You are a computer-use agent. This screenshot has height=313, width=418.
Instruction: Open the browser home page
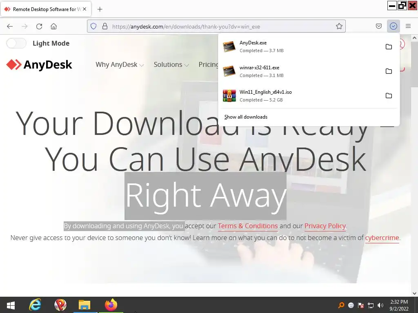pos(53,26)
